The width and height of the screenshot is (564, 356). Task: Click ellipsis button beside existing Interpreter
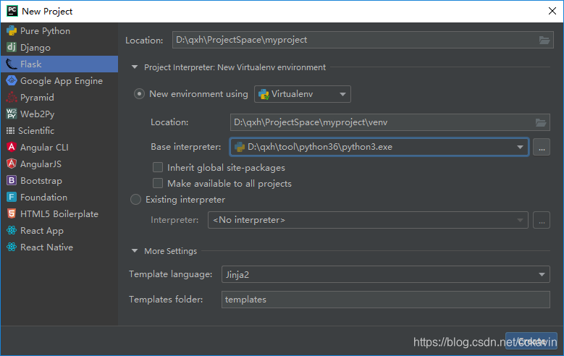(x=542, y=220)
